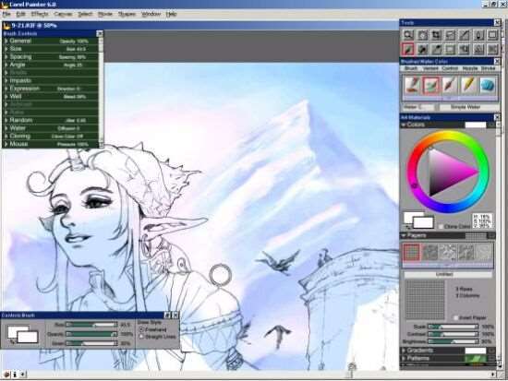The image size is (508, 381).
Task: Choose the brown-tipped brush category icon
Action: click(x=450, y=86)
